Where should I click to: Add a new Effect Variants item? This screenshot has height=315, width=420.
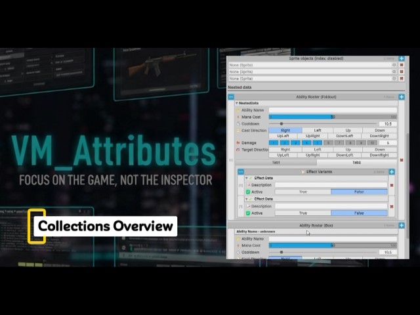(x=392, y=172)
